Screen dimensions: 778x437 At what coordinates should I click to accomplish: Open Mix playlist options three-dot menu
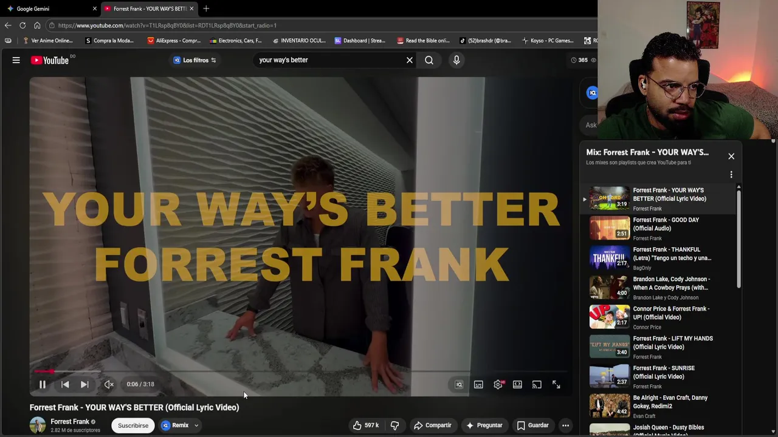[731, 175]
